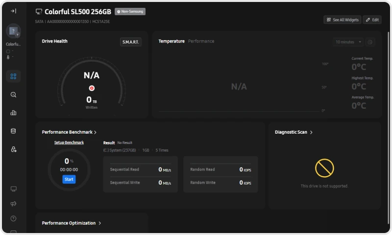Click the computer icon beside drive name
Image resolution: width=392 pixels, height=235 pixels.
tap(39, 11)
